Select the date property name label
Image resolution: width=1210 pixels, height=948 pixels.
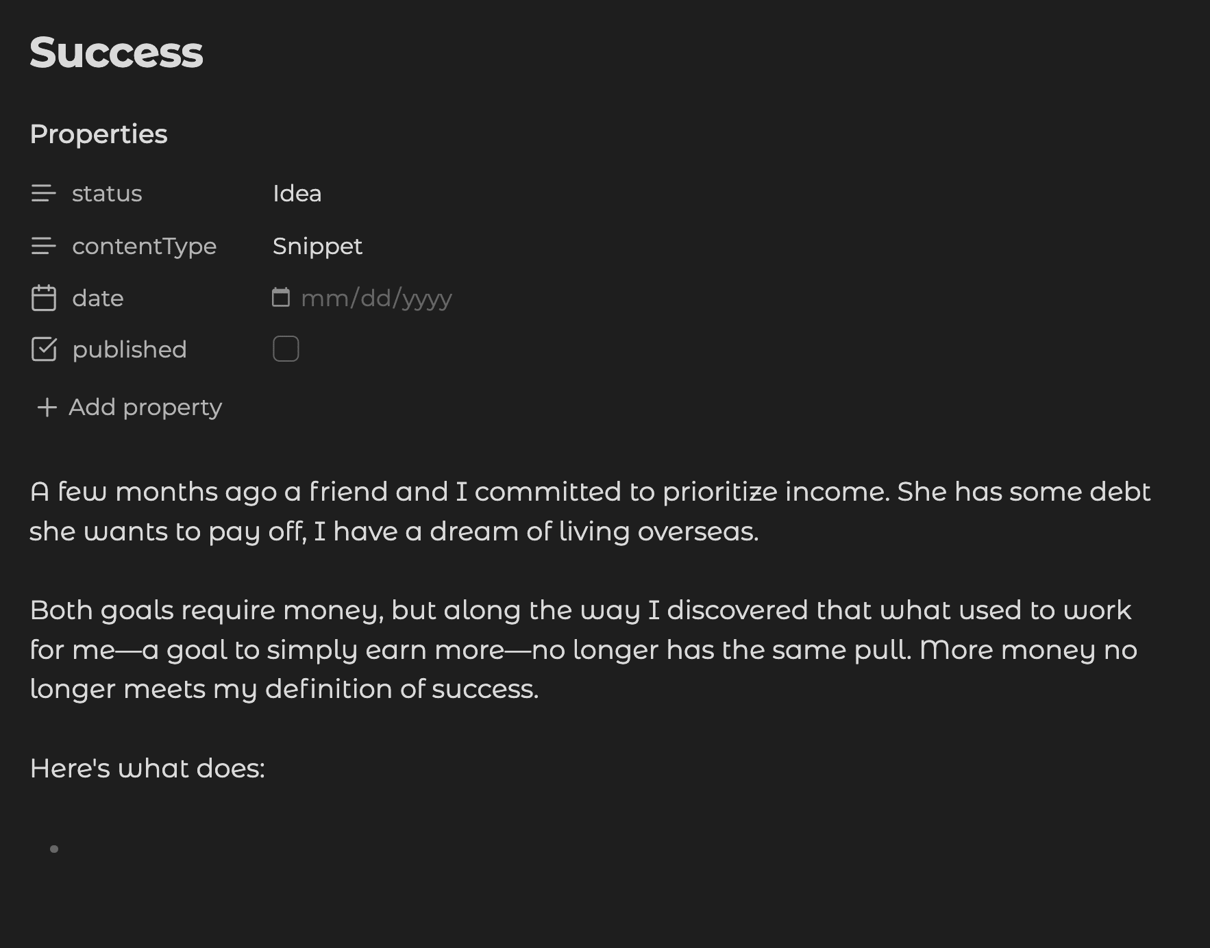click(98, 298)
